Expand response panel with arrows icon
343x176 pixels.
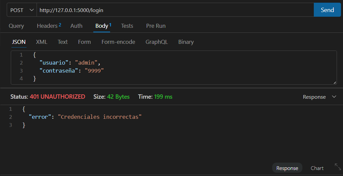pyautogui.click(x=338, y=167)
